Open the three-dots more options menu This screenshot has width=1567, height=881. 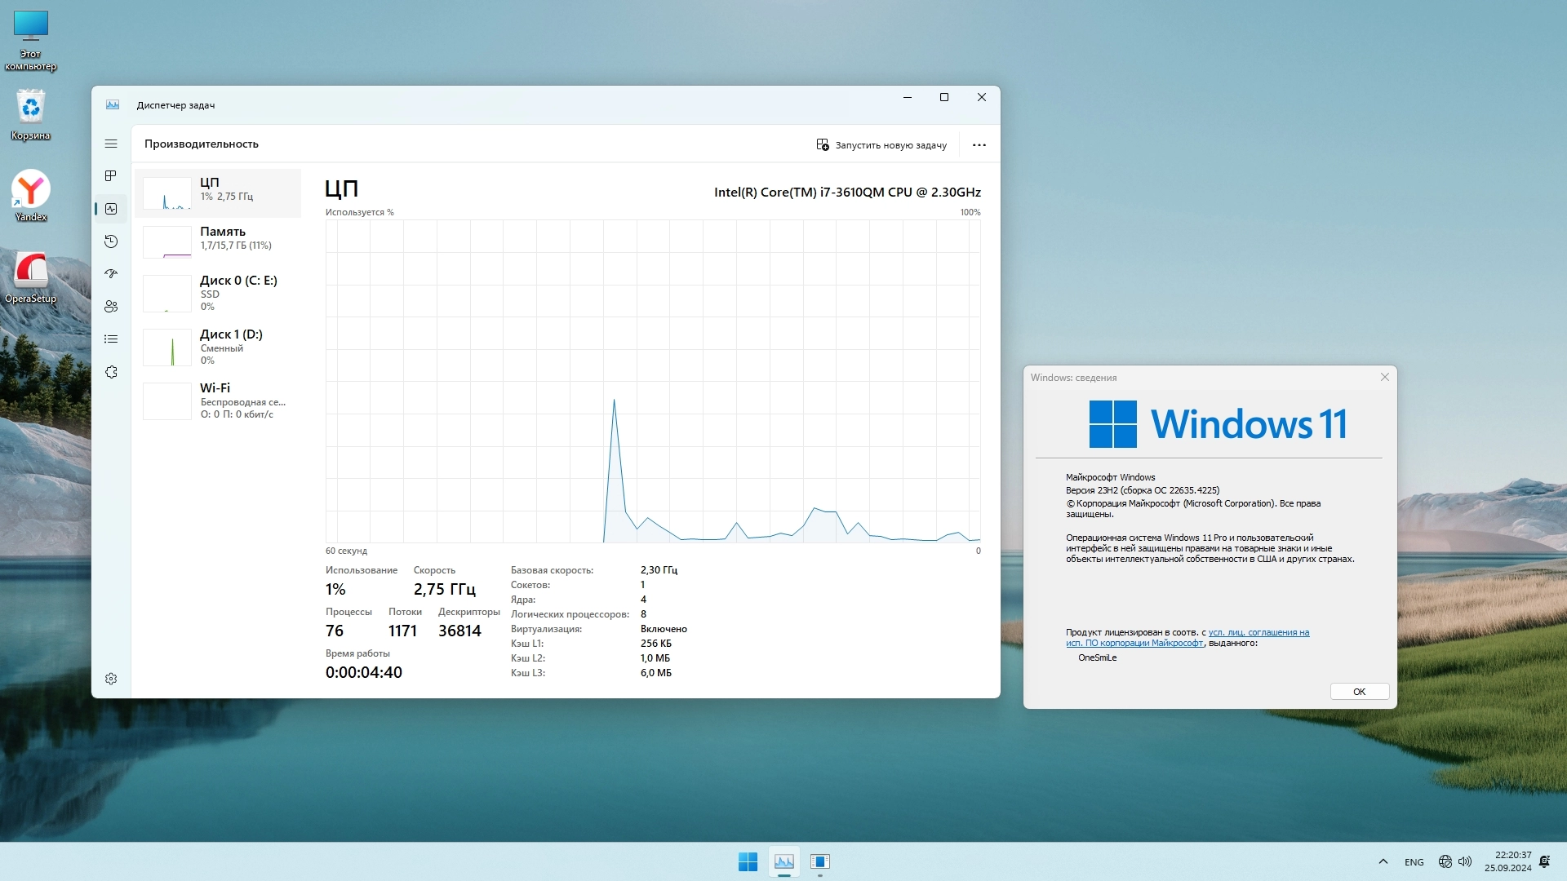pos(979,145)
